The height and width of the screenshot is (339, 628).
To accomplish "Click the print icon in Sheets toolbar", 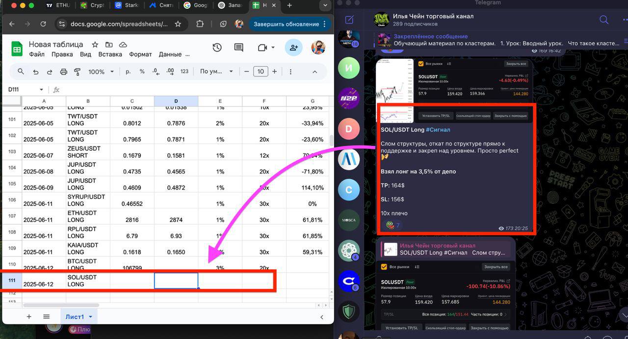I will (63, 72).
